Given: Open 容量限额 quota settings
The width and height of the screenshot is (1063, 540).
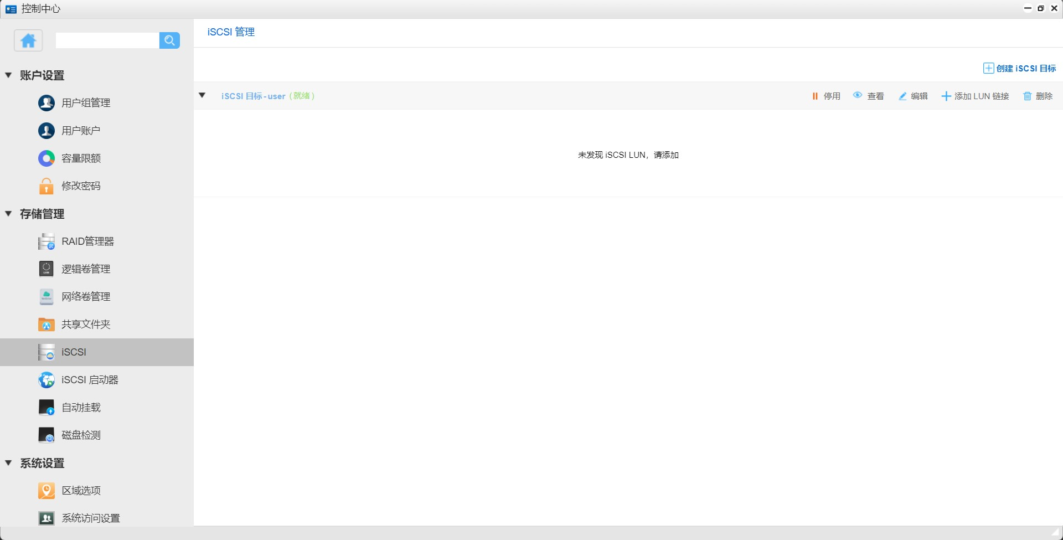Looking at the screenshot, I should 81,158.
